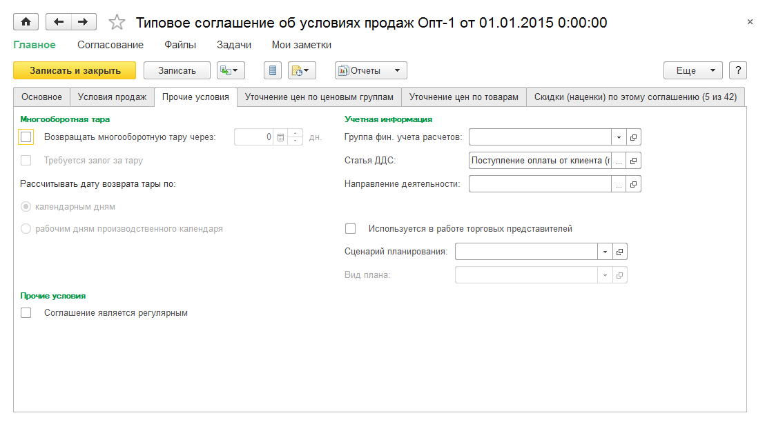Check 'Соглашение является регулярным'
The image size is (765, 422).
[x=26, y=313]
